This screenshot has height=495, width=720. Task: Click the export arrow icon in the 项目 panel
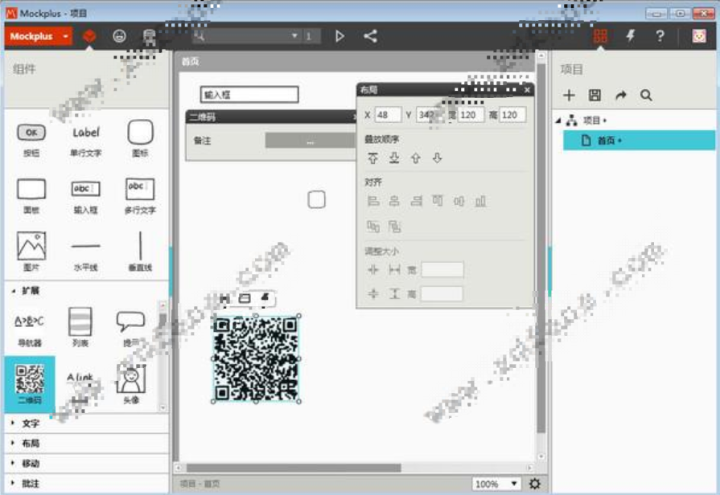pos(621,95)
